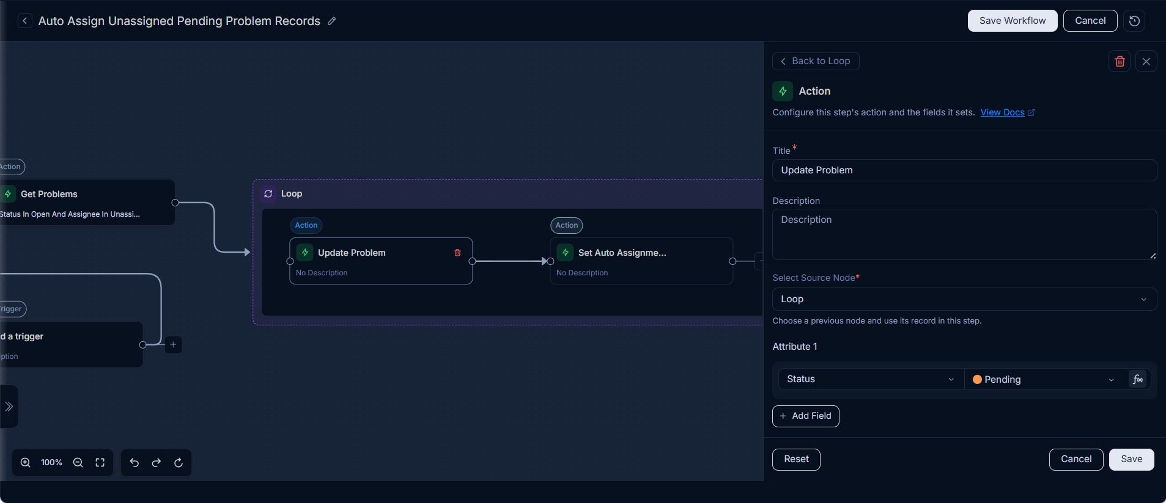Expand the left sidebar with double chevron

click(9, 407)
